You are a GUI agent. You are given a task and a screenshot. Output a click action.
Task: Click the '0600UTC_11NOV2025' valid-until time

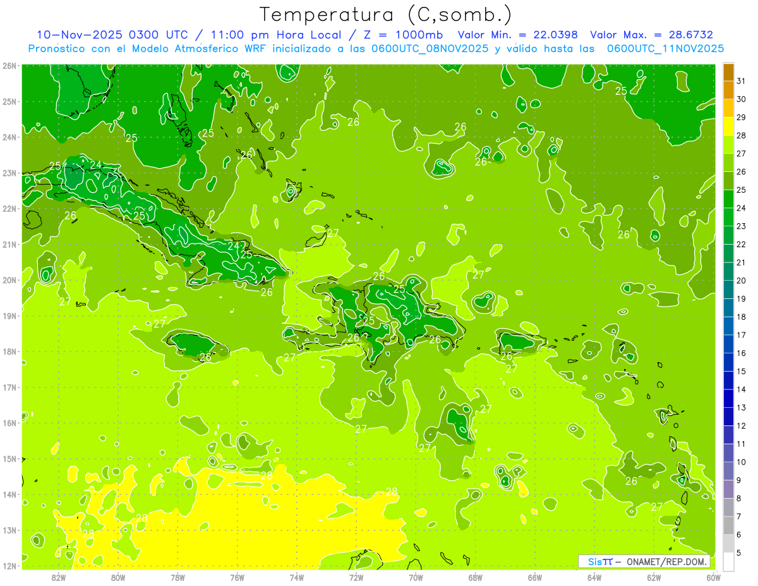point(666,49)
